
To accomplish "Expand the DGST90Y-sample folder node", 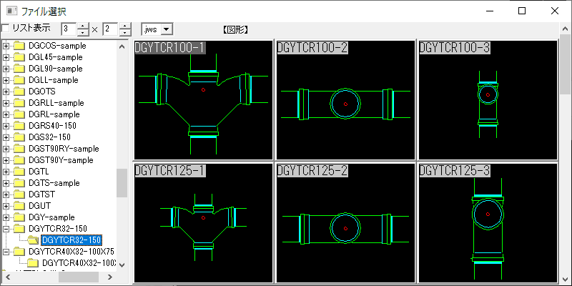I will tap(6, 160).
